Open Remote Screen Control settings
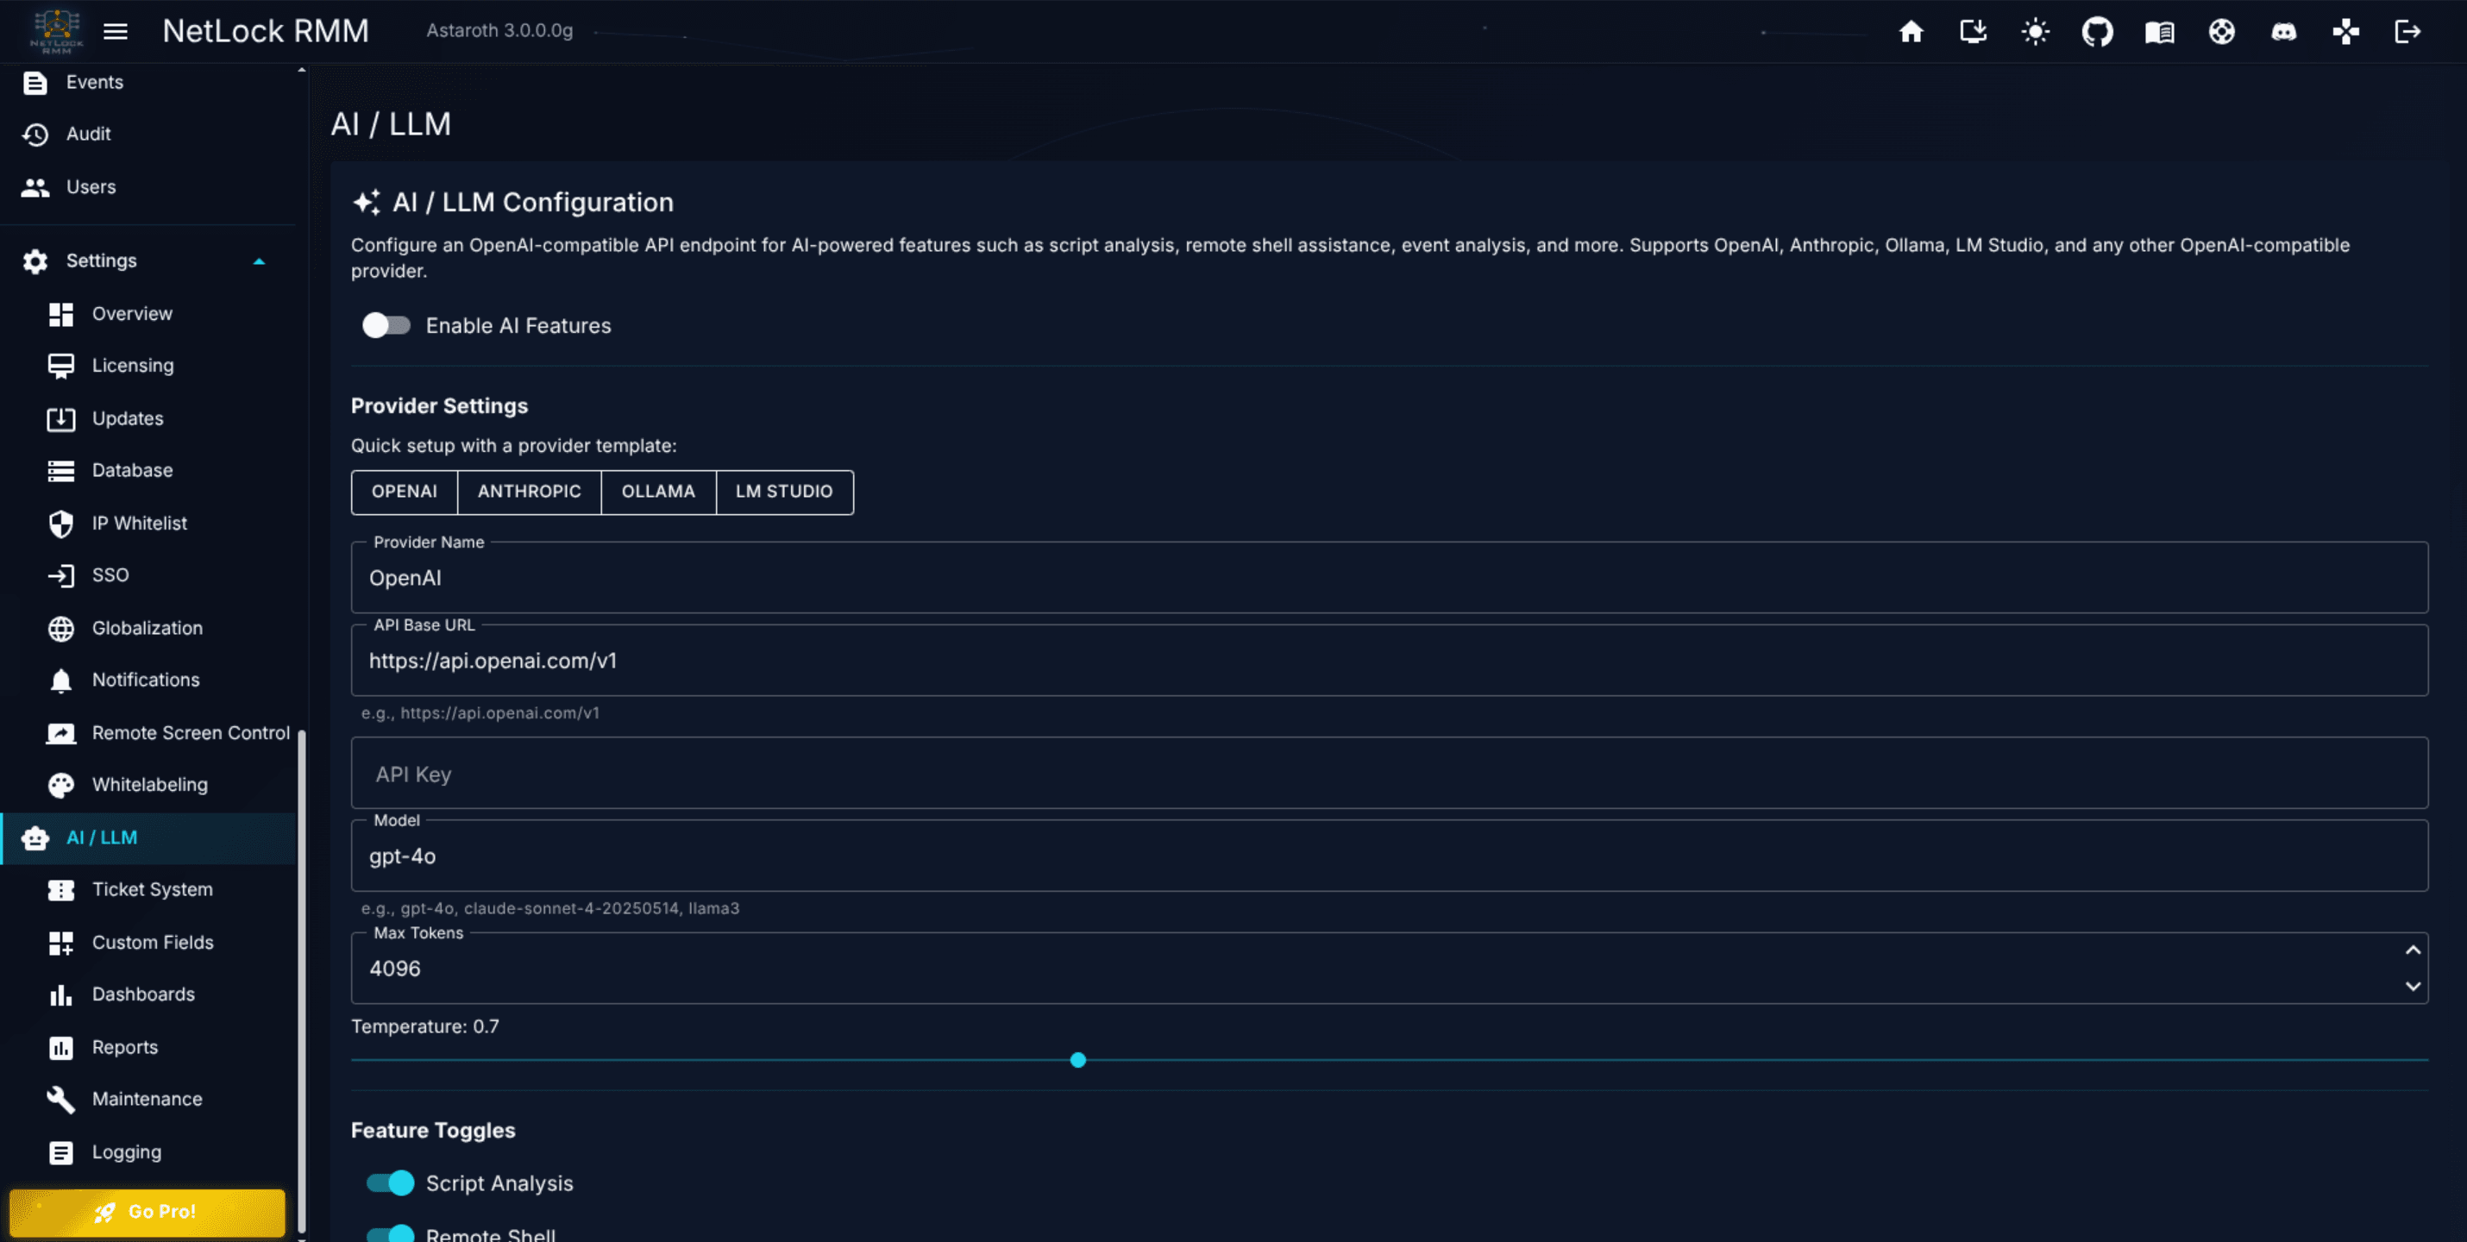 click(x=148, y=732)
